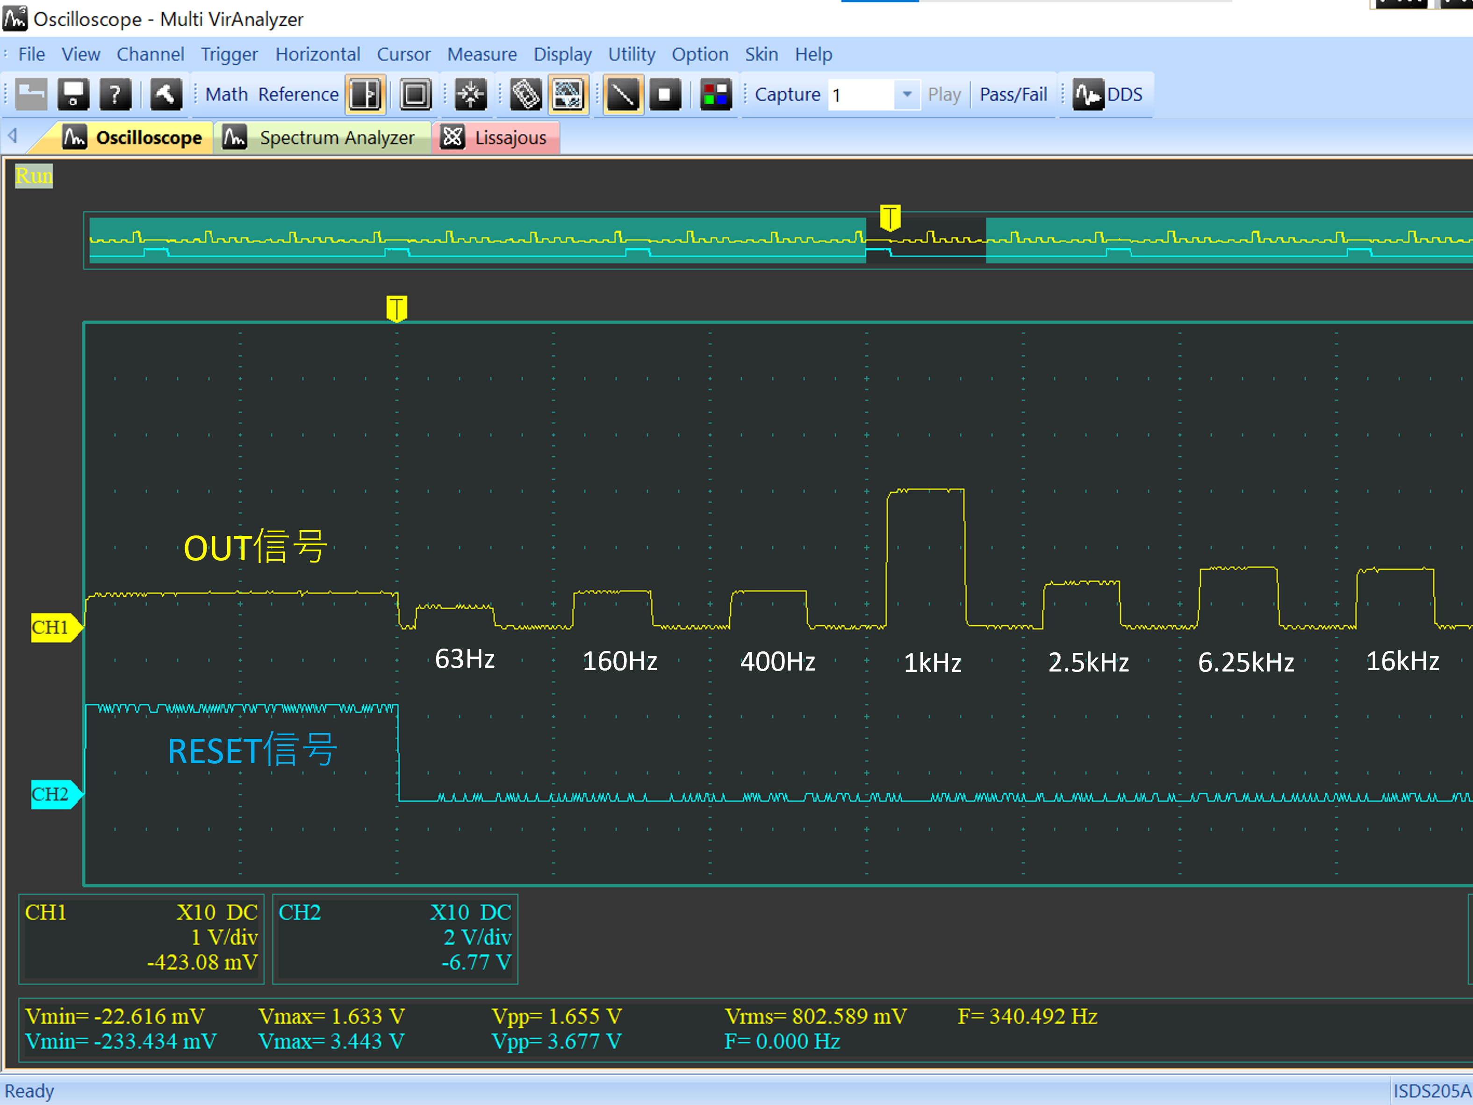Toggle the waveform overview display button
The image size is (1473, 1105).
pyautogui.click(x=568, y=94)
